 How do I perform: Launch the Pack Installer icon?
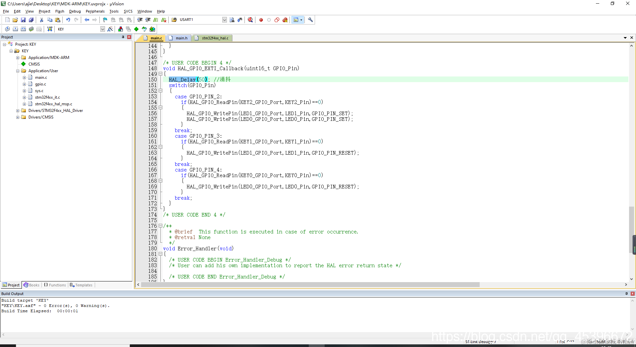152,29
